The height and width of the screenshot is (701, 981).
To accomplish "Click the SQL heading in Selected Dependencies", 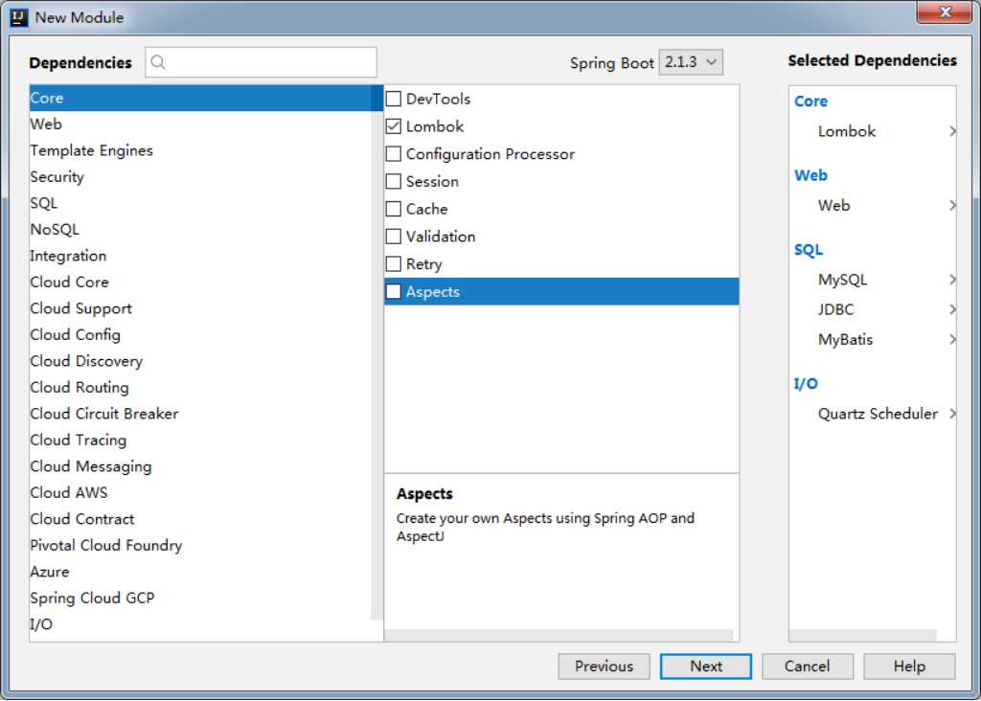I will point(809,250).
